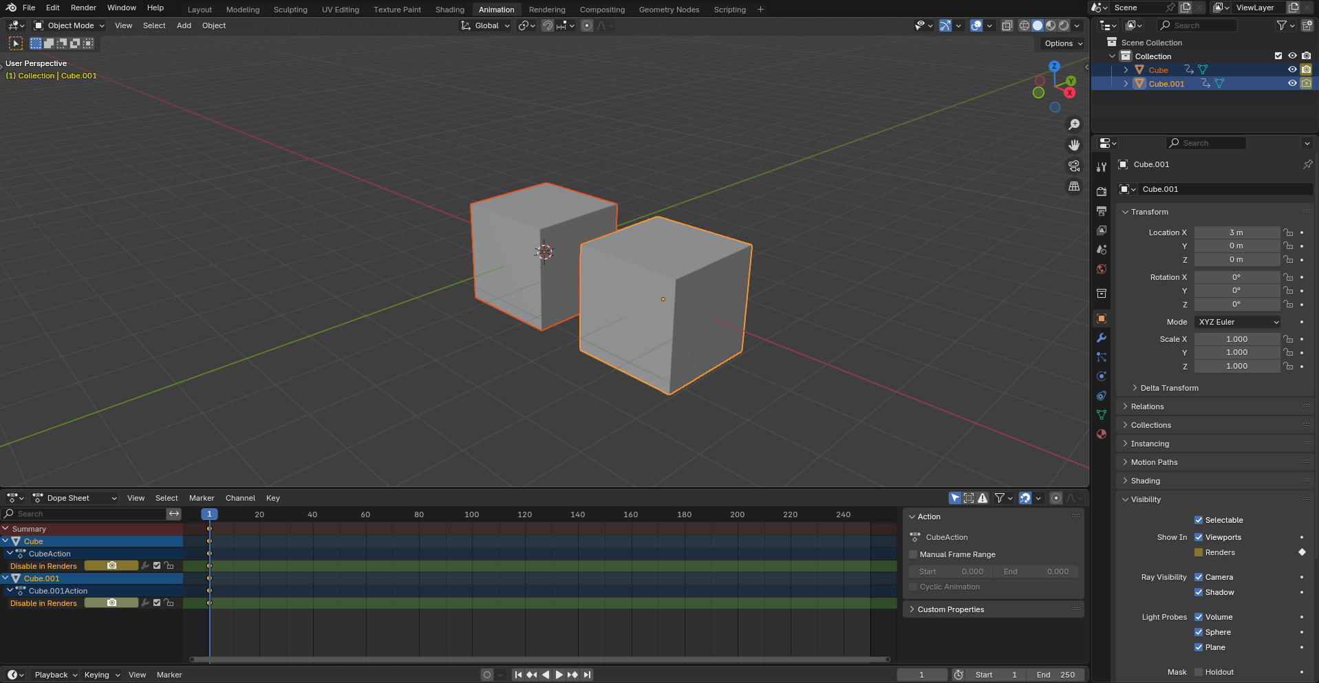Image resolution: width=1319 pixels, height=683 pixels.
Task: Select the green mesh data properties tab
Action: 1101,415
